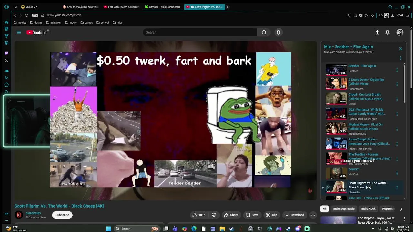
Task: Click the video player area
Action: [166, 120]
